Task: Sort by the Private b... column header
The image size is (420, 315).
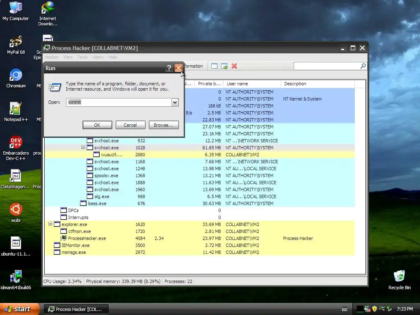Action: 209,84
